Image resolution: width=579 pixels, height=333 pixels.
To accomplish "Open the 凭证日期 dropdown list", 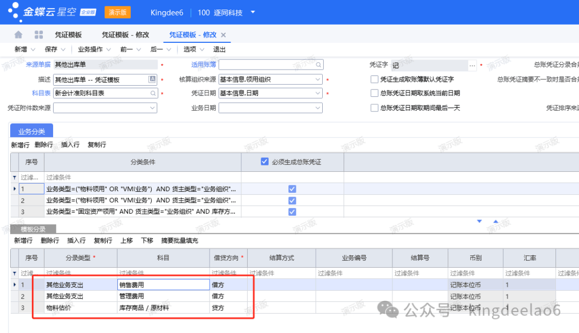I will tap(317, 93).
